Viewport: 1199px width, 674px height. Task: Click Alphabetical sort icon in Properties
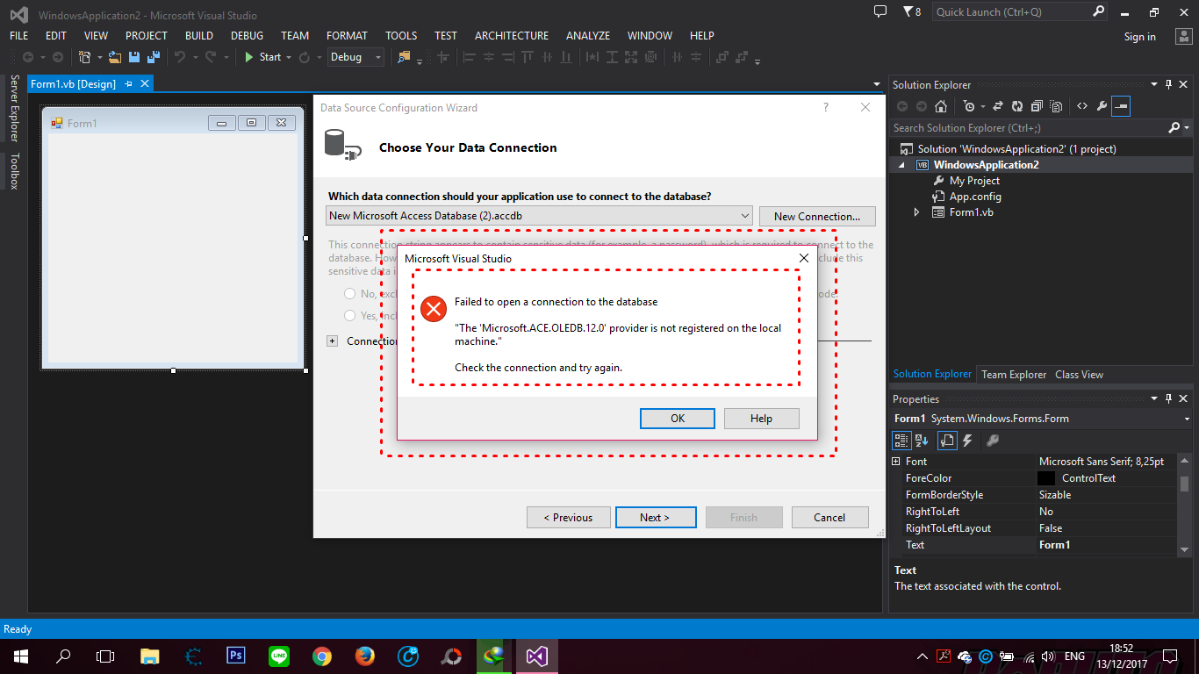922,441
